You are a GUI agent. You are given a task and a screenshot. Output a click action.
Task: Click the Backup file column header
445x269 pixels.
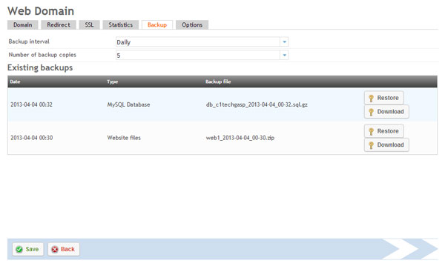click(218, 82)
